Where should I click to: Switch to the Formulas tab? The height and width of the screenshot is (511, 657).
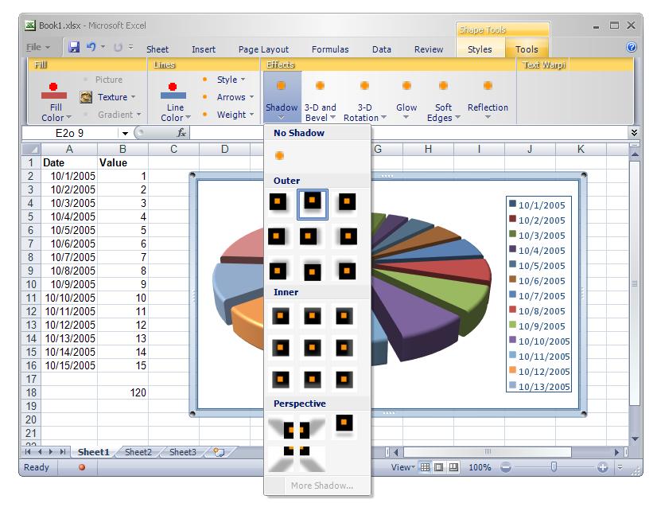point(330,49)
